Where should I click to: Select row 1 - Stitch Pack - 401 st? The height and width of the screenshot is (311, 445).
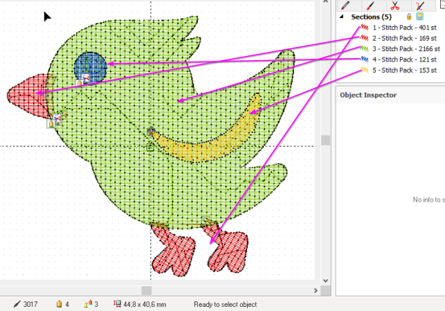pyautogui.click(x=398, y=28)
